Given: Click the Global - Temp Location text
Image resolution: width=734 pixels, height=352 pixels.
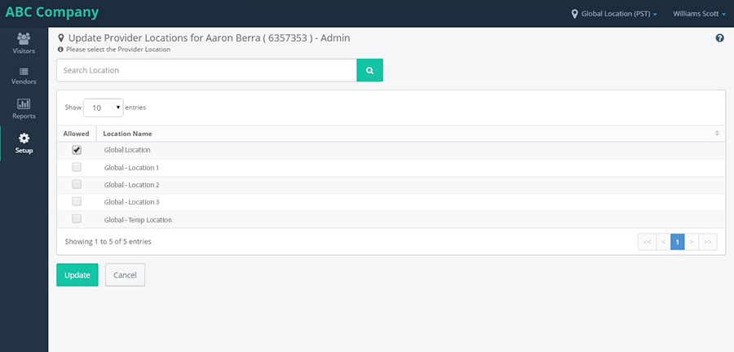Looking at the screenshot, I should click(x=138, y=220).
